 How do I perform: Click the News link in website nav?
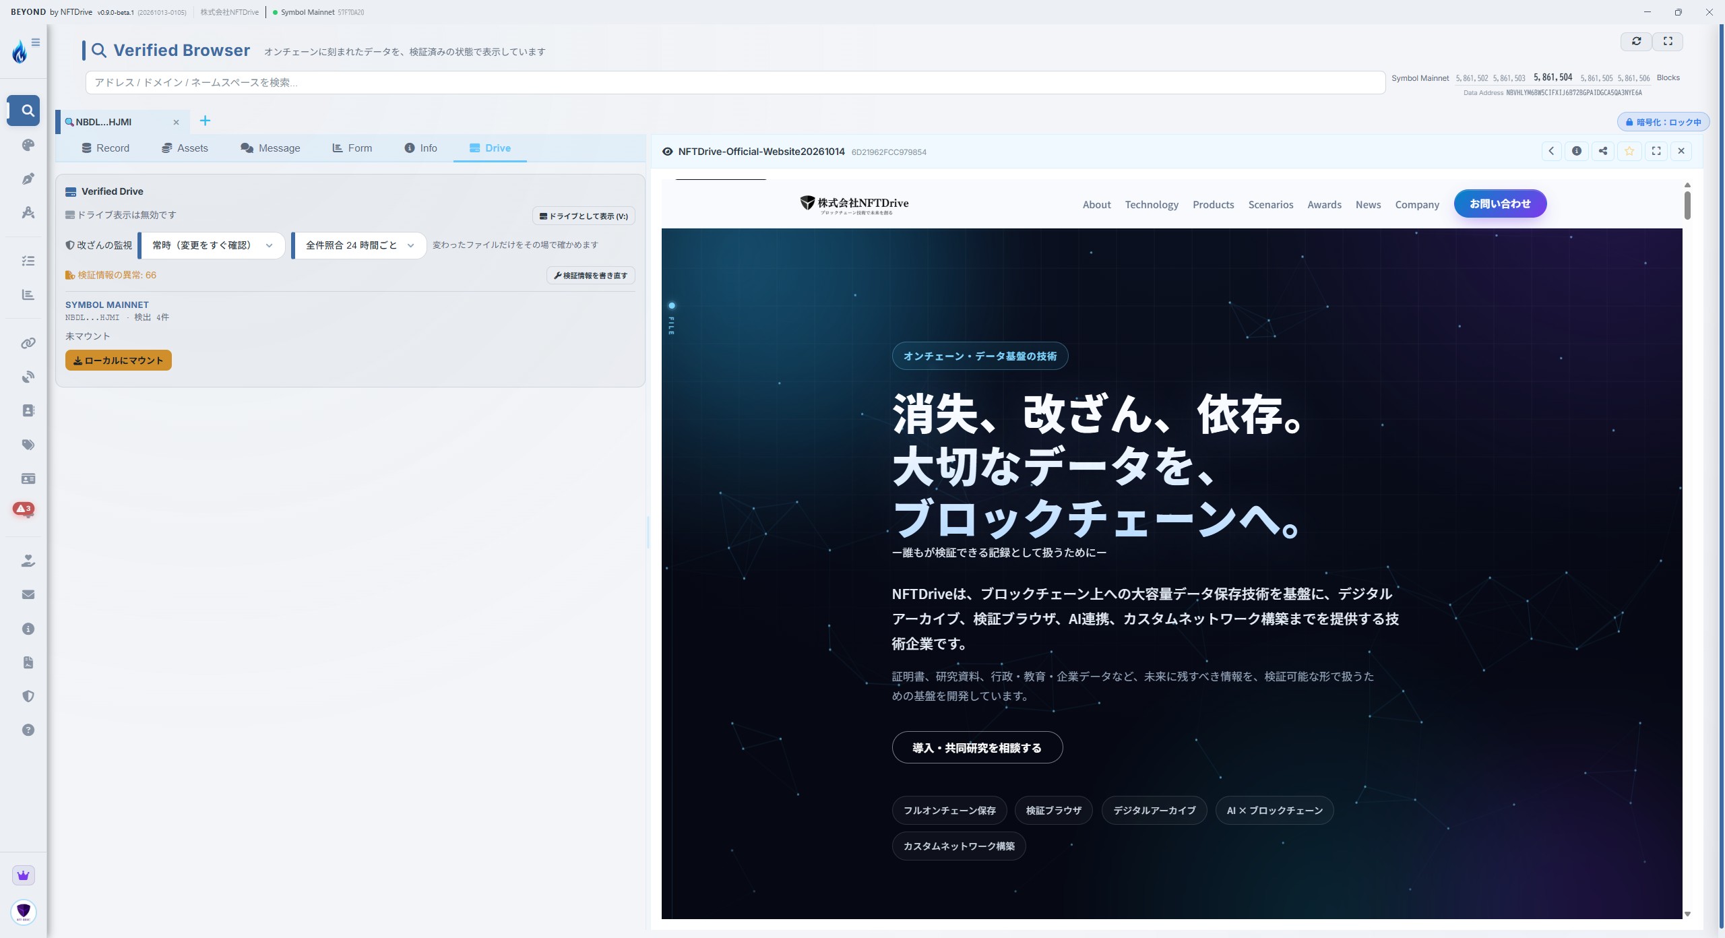pyautogui.click(x=1368, y=204)
